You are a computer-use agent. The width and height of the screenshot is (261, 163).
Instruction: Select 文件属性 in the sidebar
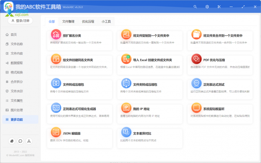pyautogui.click(x=20, y=100)
